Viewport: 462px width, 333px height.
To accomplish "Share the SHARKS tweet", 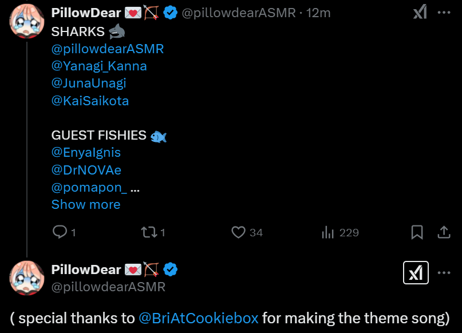I will pos(444,232).
